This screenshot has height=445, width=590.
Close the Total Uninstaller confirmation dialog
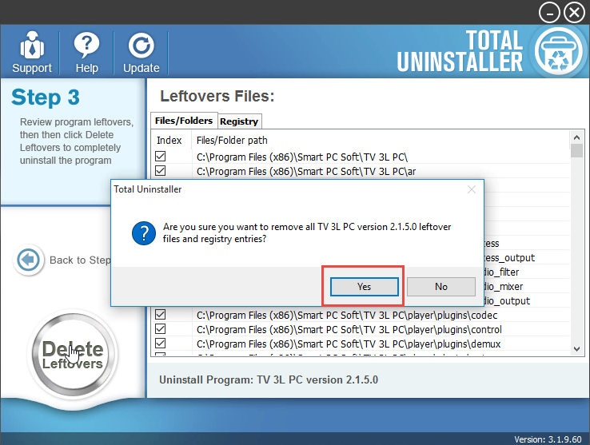472,189
